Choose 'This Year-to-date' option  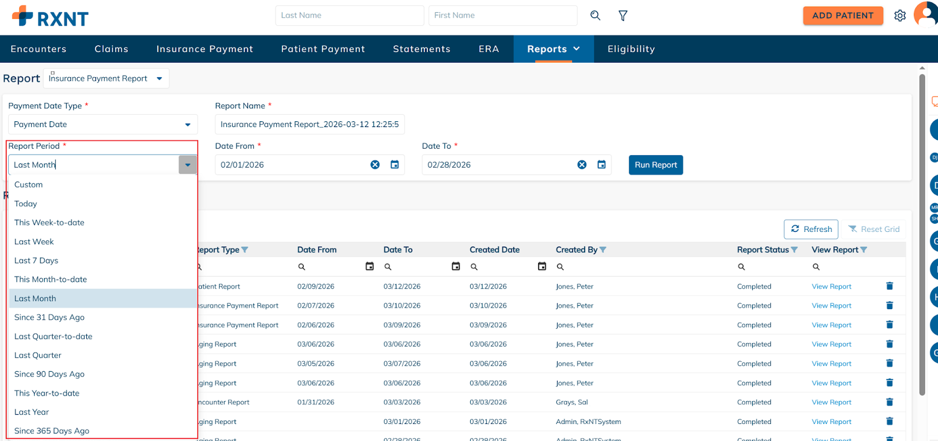coord(47,394)
